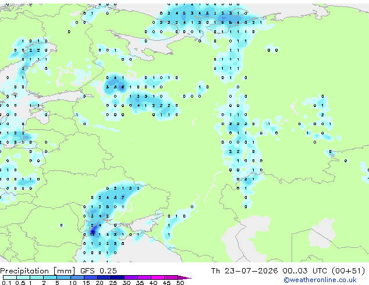Click the 40–45 mm magenta legend box

pos(158,277)
